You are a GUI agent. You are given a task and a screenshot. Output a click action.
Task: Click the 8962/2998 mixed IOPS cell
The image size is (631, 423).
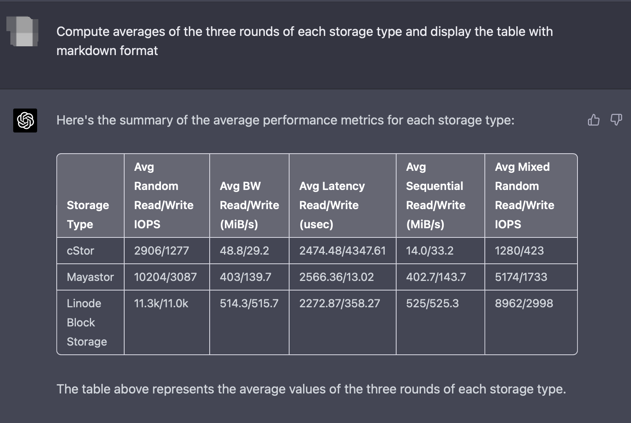(x=531, y=322)
